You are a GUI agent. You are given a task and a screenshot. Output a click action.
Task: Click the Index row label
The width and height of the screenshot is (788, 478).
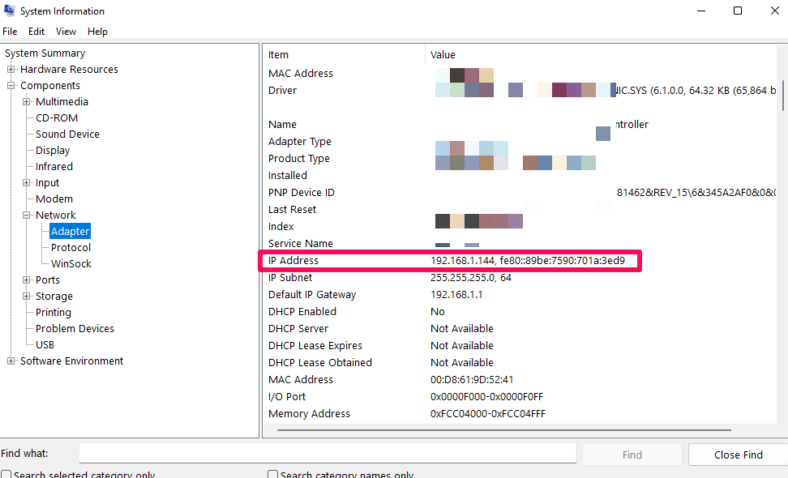point(281,227)
